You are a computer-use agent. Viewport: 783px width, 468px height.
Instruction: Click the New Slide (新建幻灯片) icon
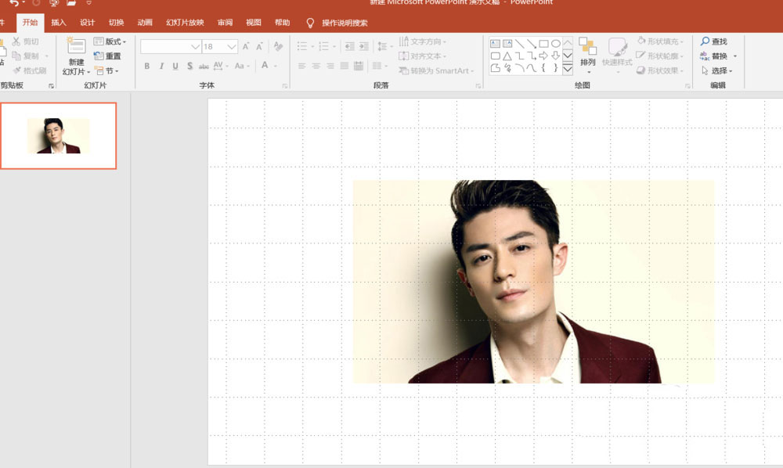[x=76, y=46]
